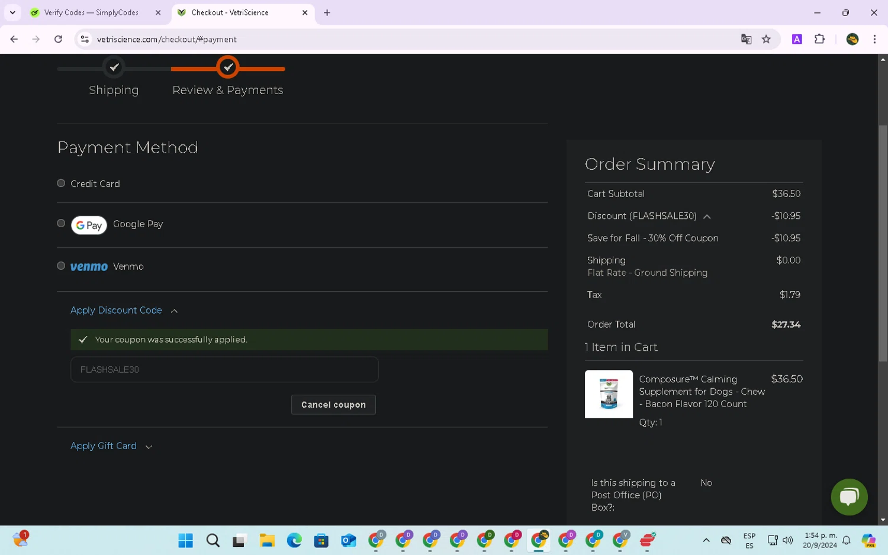
Task: Launch Copilot from the taskbar corner
Action: (868, 540)
